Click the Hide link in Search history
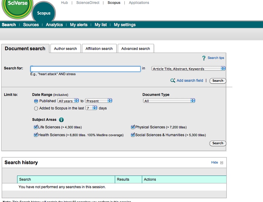The width and height of the screenshot is (263, 202). [215, 162]
